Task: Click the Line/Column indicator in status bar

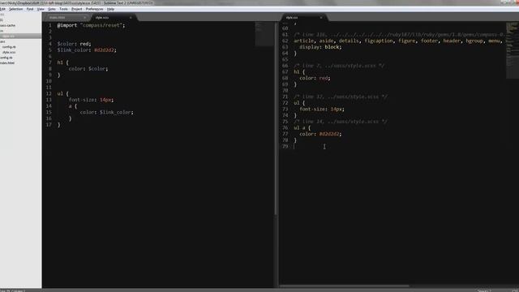Action: [x=12, y=290]
